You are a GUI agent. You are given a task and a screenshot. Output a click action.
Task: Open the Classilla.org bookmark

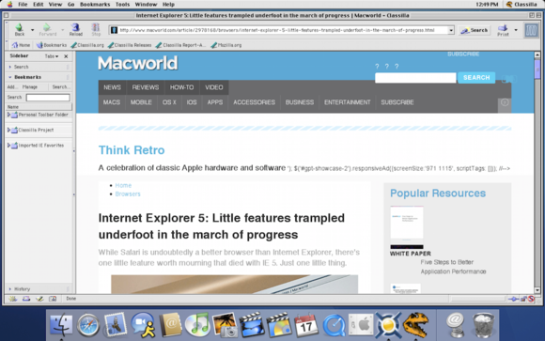tap(87, 45)
